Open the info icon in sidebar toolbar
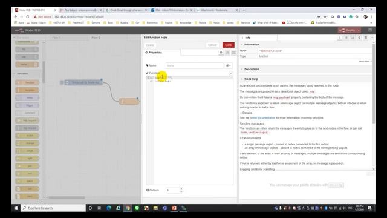The height and width of the screenshot is (218, 387). pos(340,38)
